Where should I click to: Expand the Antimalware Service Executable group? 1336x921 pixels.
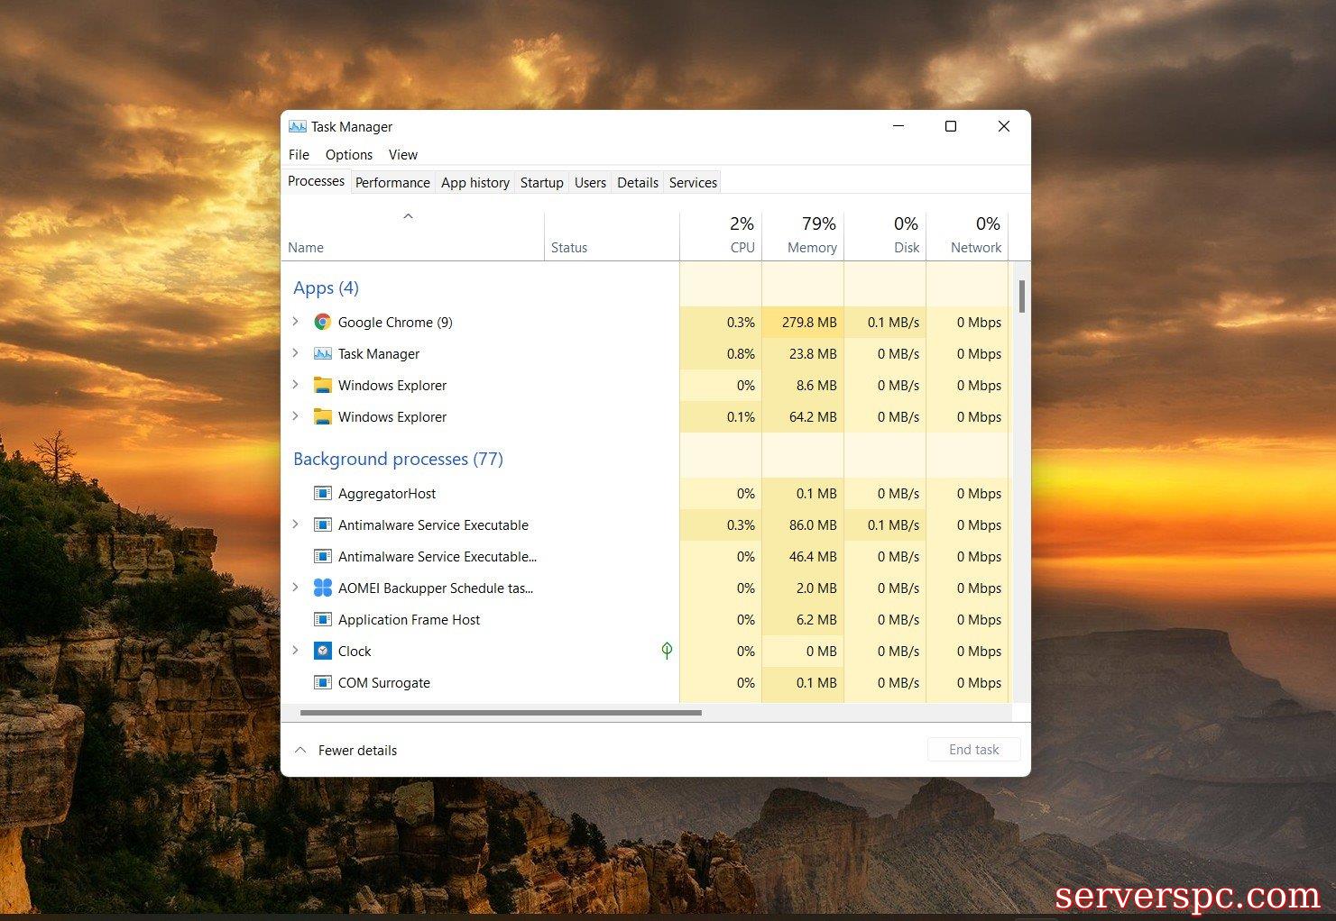click(x=295, y=524)
